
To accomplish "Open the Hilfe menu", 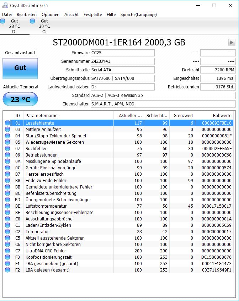I will pyautogui.click(x=111, y=15).
